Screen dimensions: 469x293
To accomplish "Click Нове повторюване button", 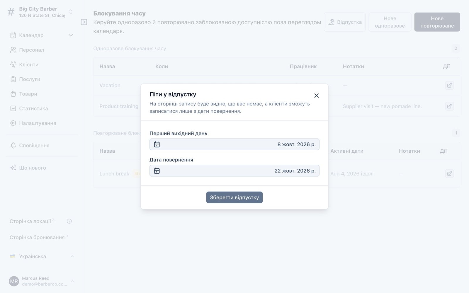I will 437,22.
